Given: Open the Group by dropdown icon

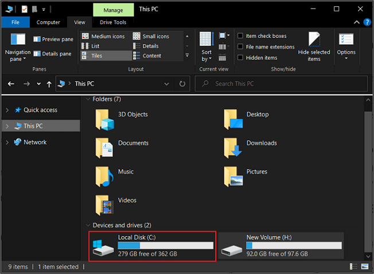Looking at the screenshot, I should 224,36.
